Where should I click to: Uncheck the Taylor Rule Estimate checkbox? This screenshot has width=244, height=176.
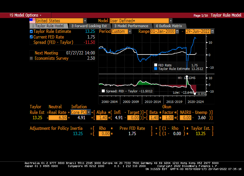coord(31,32)
